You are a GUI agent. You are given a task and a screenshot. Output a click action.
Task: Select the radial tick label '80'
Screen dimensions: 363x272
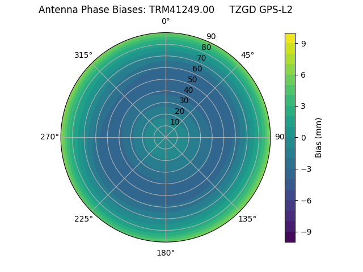[206, 48]
